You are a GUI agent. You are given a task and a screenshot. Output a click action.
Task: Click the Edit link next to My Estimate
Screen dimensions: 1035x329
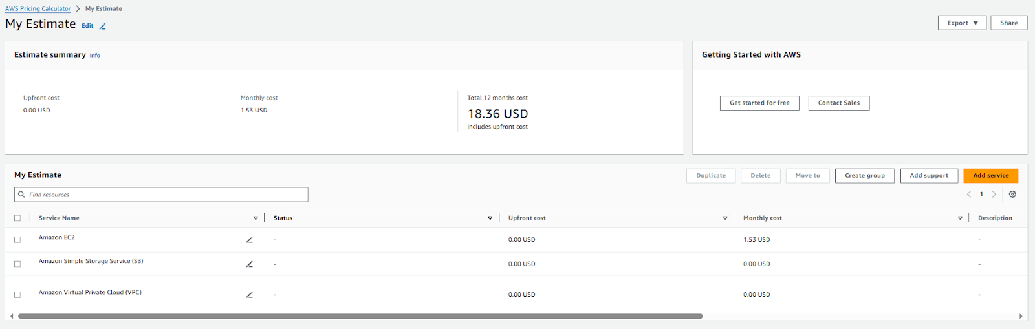coord(87,26)
